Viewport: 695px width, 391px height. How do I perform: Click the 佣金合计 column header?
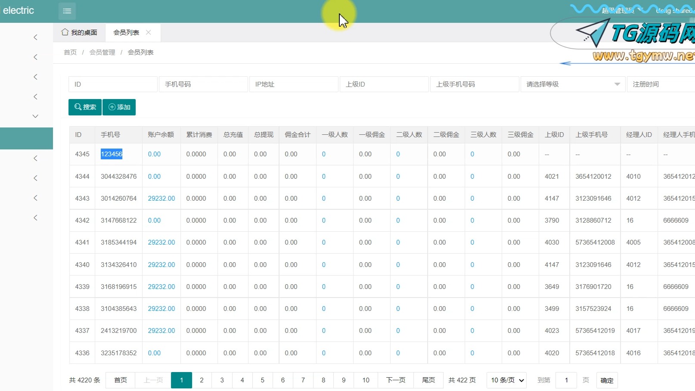pyautogui.click(x=298, y=135)
